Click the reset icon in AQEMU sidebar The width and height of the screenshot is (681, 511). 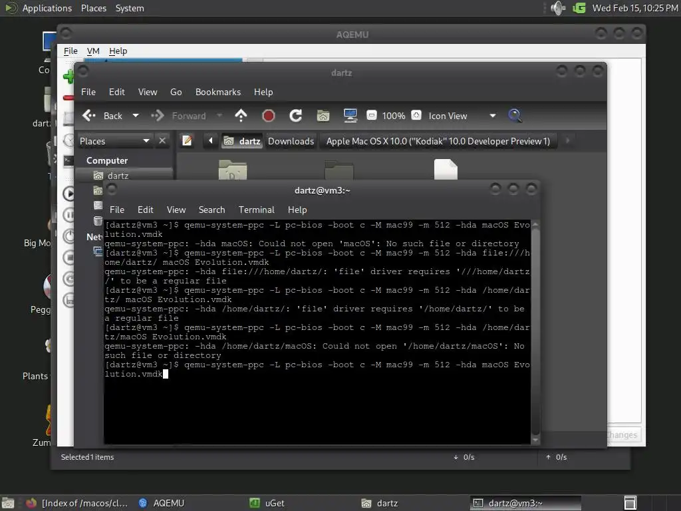click(68, 279)
